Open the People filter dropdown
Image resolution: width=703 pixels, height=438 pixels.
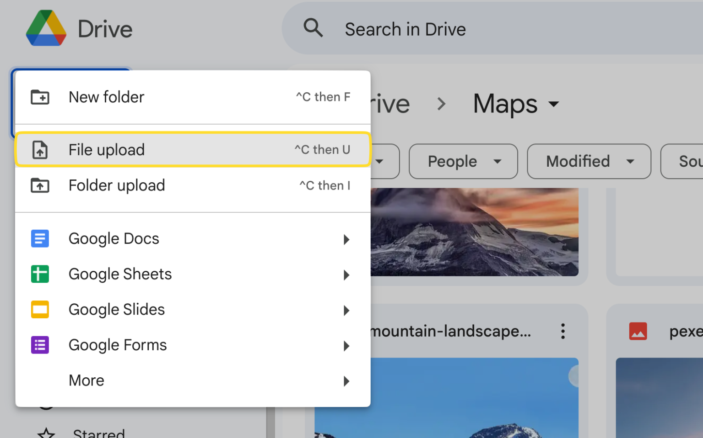point(463,161)
